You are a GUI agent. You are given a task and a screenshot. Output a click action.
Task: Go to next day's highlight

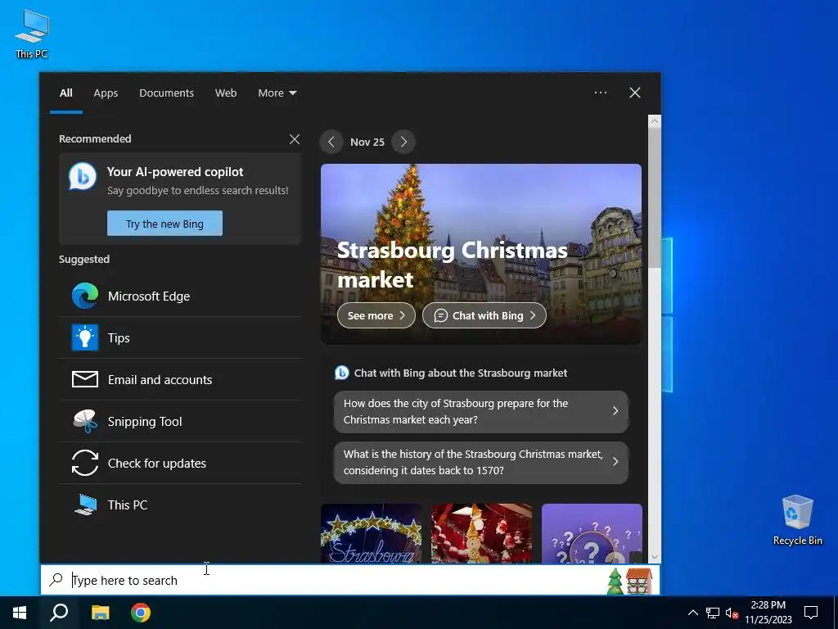pos(403,142)
